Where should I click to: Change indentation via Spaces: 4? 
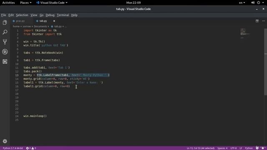tap(222, 148)
